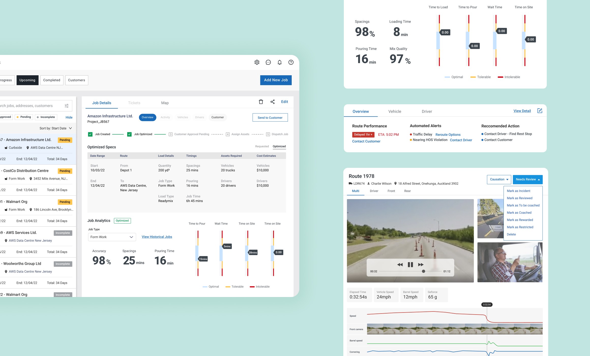Image resolution: width=590 pixels, height=356 pixels.
Task: Open the chat messages icon
Action: click(x=268, y=62)
